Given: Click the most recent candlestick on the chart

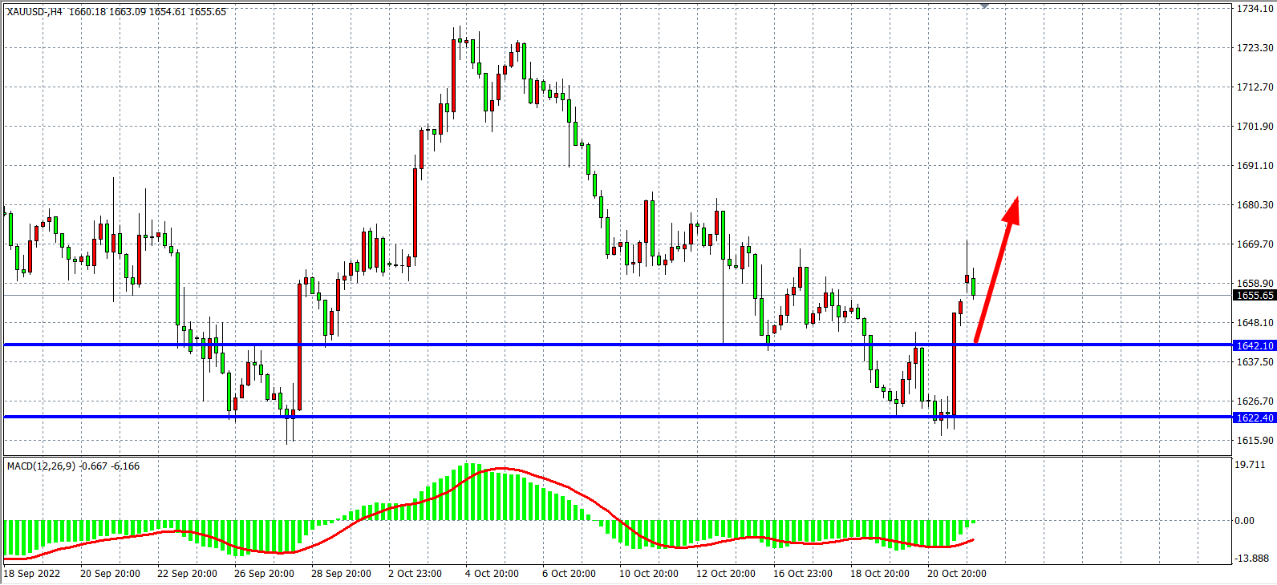Looking at the screenshot, I should click(x=973, y=286).
